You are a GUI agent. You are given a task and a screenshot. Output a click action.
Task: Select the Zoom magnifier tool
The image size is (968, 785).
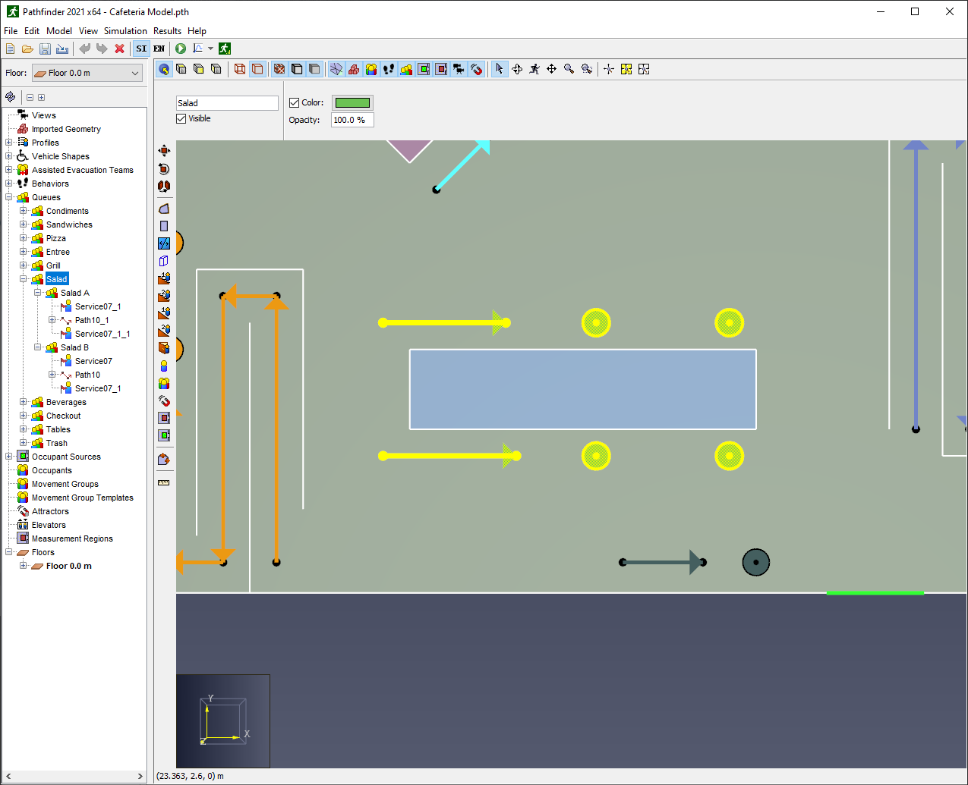pyautogui.click(x=569, y=69)
